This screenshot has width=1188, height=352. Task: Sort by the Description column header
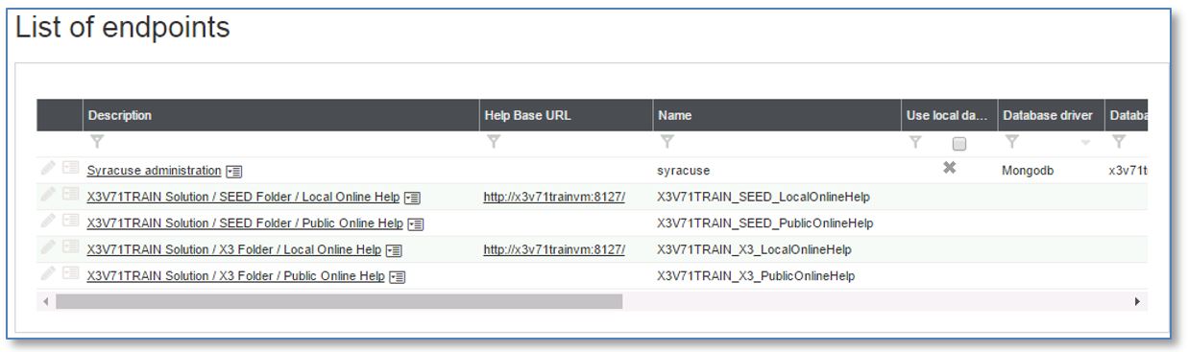point(120,115)
